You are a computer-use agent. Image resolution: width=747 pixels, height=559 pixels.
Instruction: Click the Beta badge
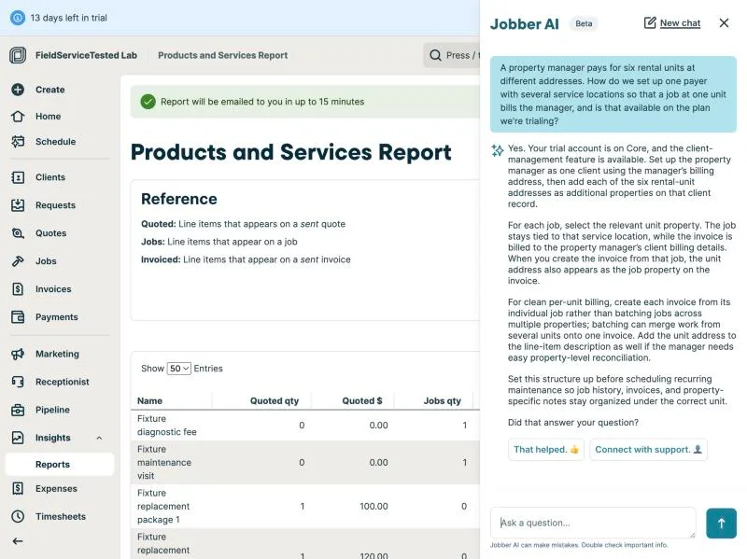[x=584, y=23]
